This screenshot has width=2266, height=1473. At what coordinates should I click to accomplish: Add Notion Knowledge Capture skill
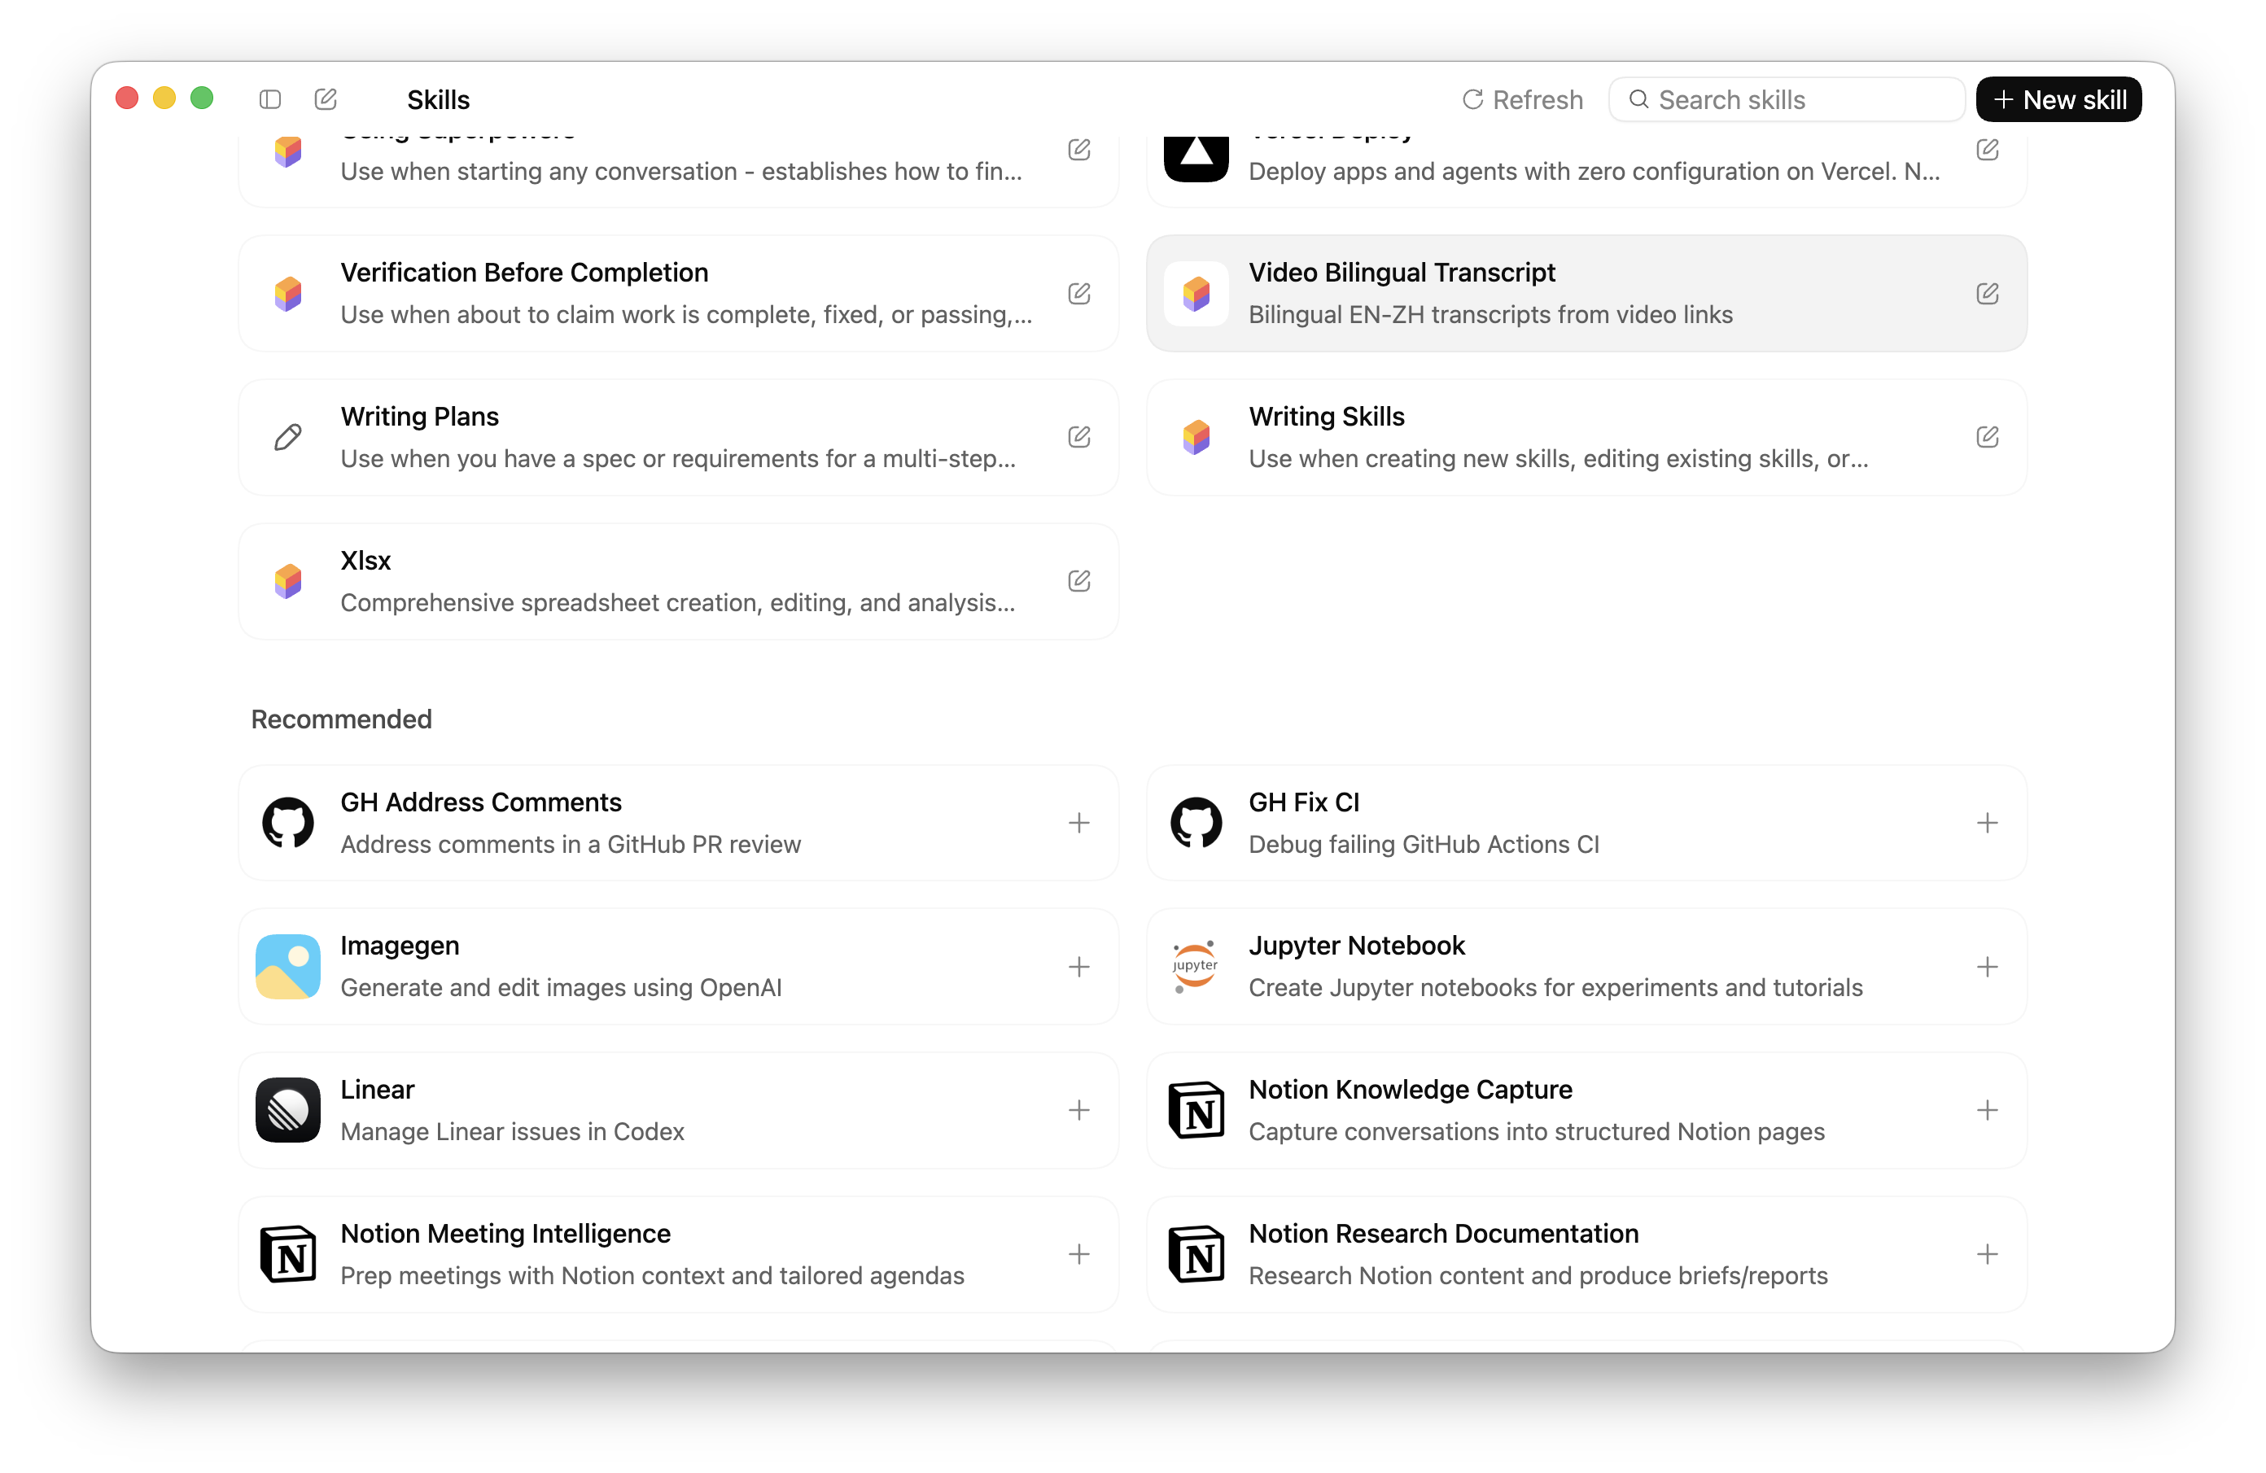coord(1987,1110)
